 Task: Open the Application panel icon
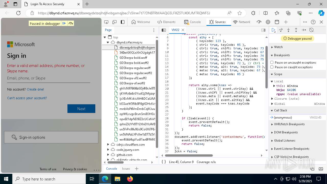[277, 22]
